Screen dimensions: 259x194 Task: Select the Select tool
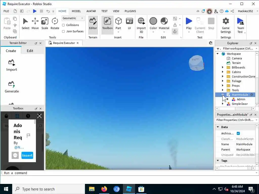[x=26, y=23]
